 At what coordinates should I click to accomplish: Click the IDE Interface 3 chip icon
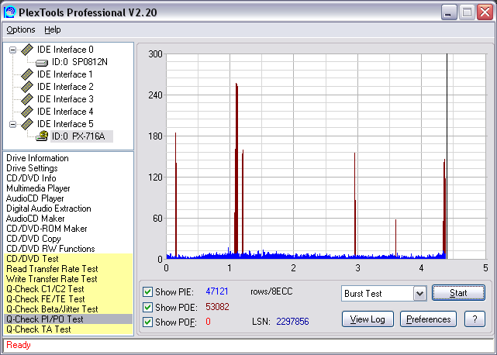click(x=27, y=99)
